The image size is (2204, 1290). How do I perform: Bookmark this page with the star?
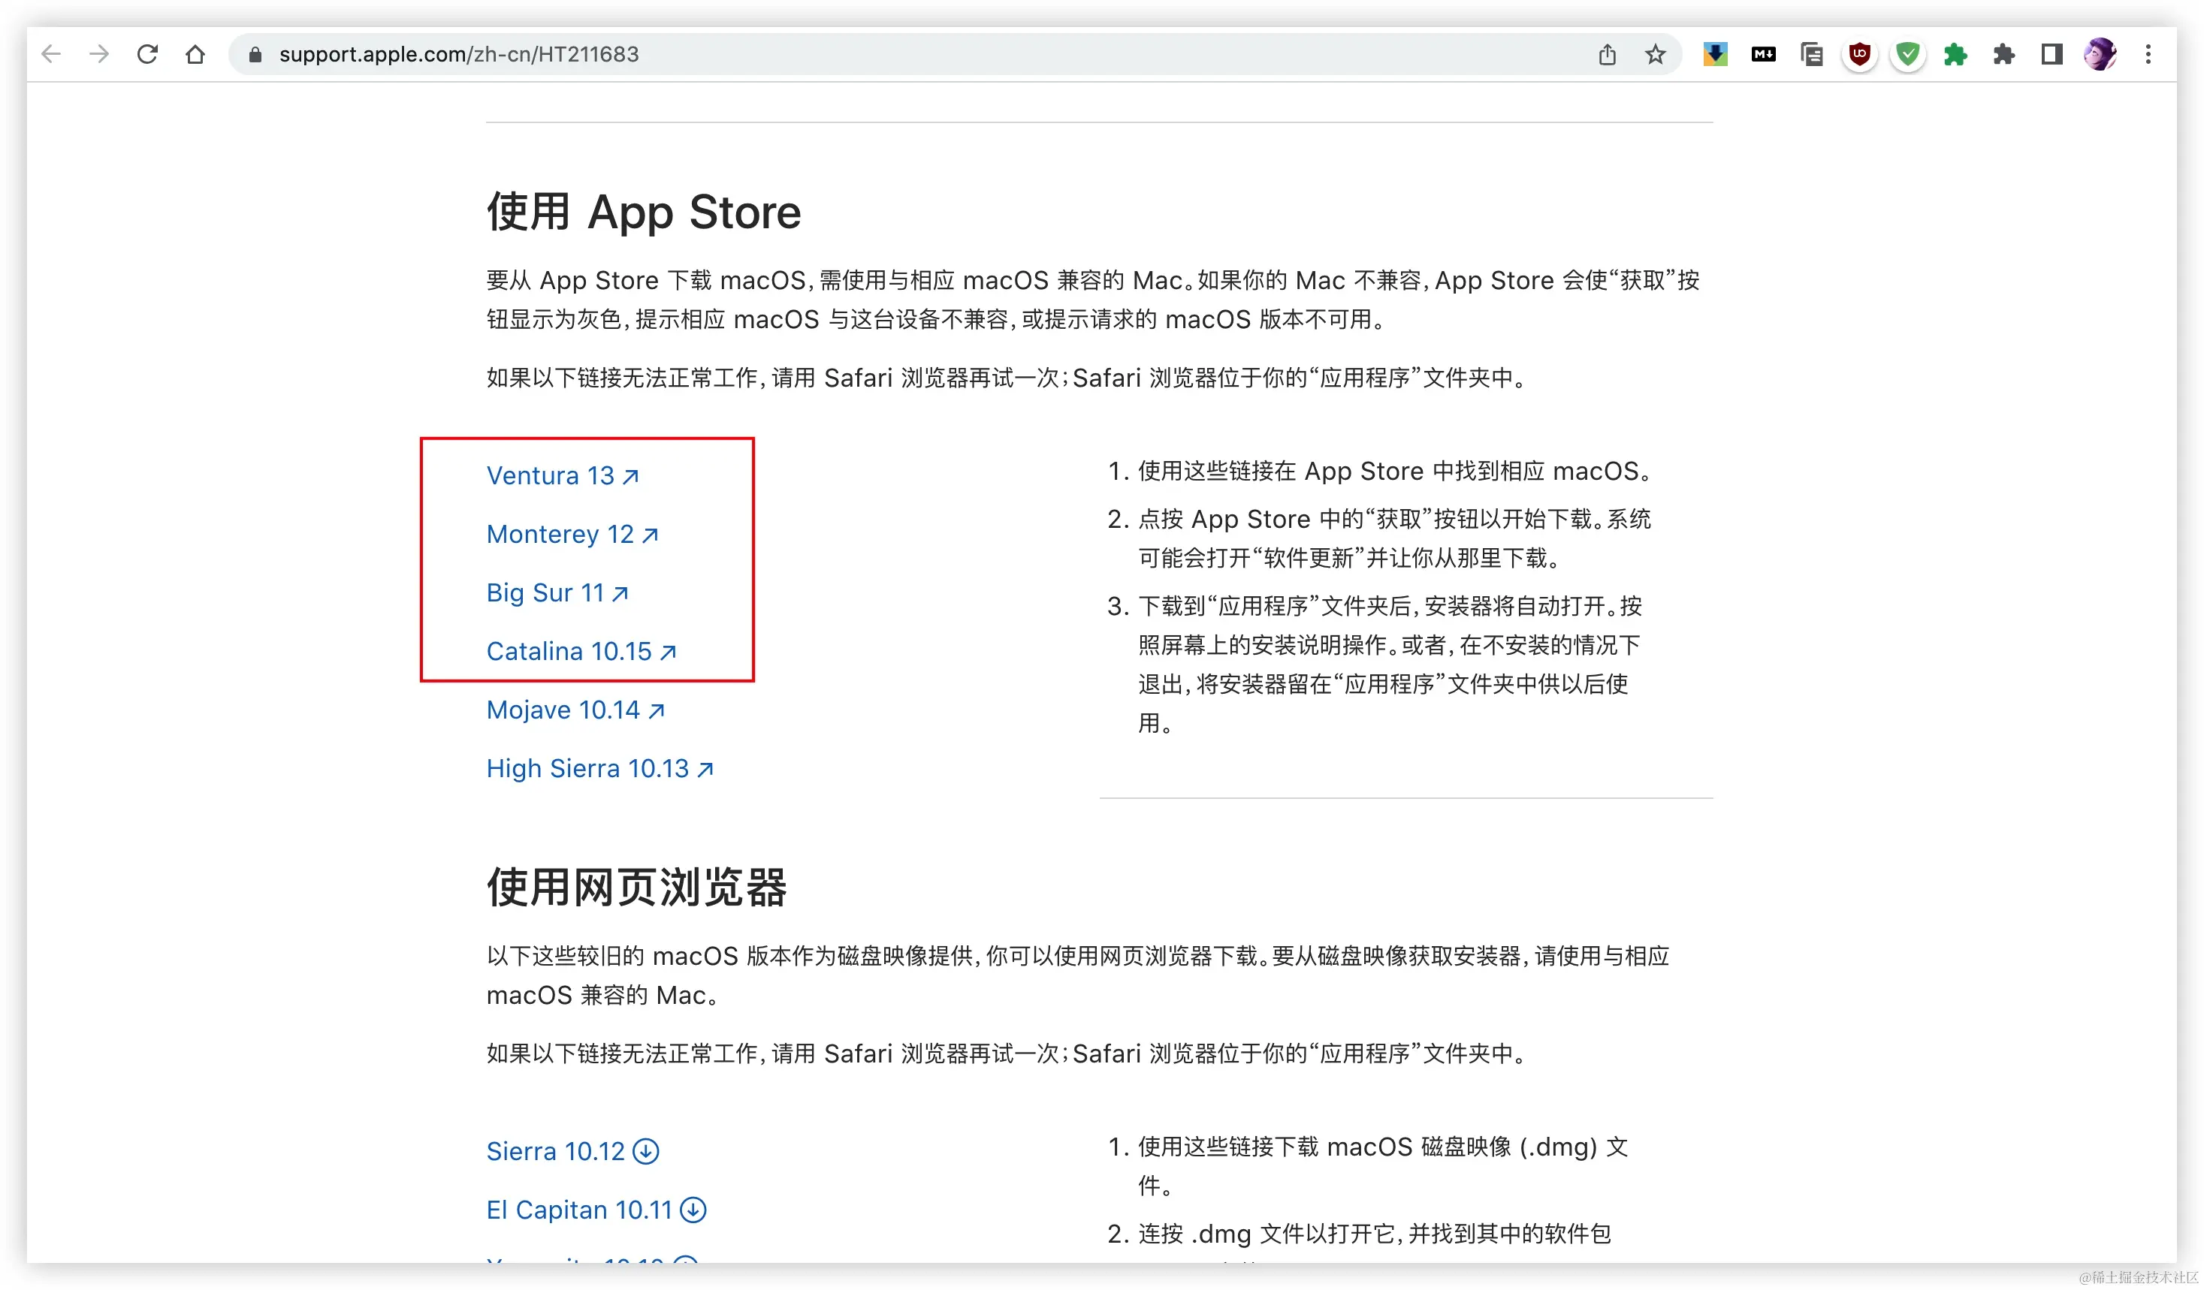1655,54
